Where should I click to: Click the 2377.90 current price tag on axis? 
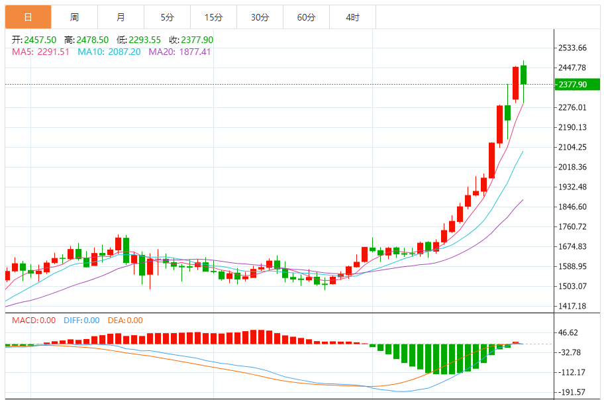tap(572, 85)
